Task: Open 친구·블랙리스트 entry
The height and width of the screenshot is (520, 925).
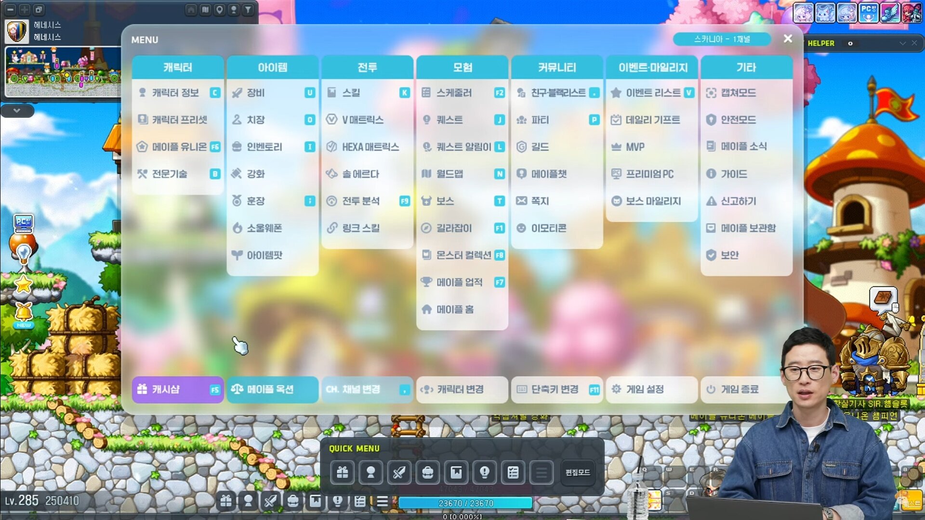Action: click(x=557, y=92)
